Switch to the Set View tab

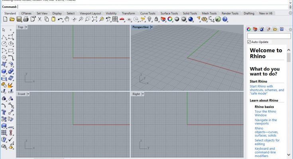pyautogui.click(x=42, y=14)
